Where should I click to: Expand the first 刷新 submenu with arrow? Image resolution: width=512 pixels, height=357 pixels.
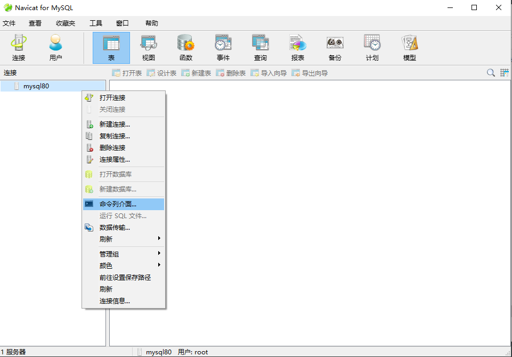pyautogui.click(x=124, y=239)
